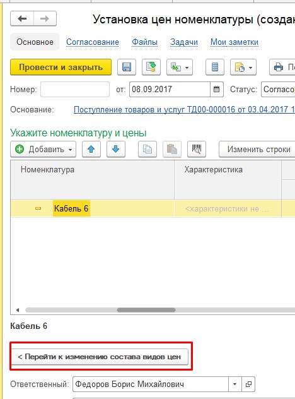295x399 pixels.
Task: Move row up with blue arrow
Action: click(91, 149)
